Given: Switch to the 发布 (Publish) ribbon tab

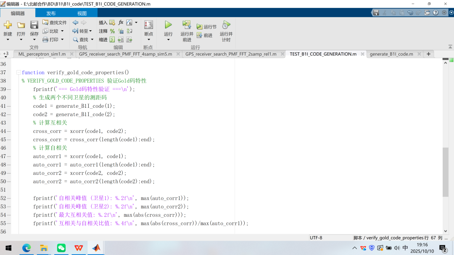Looking at the screenshot, I should (x=51, y=13).
